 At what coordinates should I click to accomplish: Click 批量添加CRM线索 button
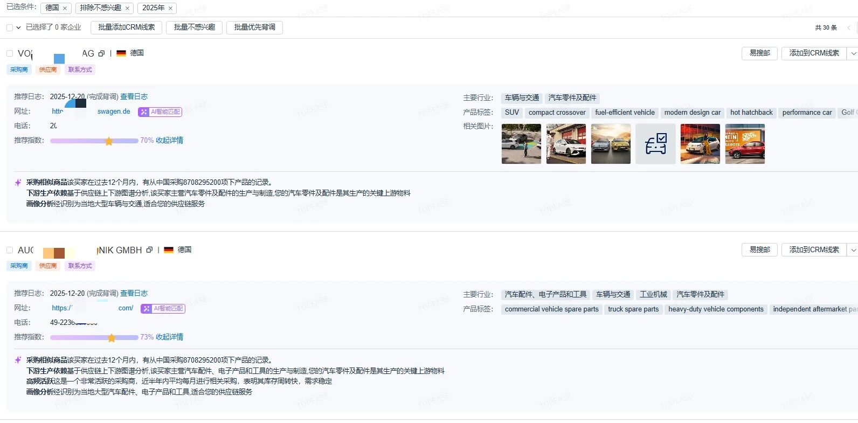(126, 27)
